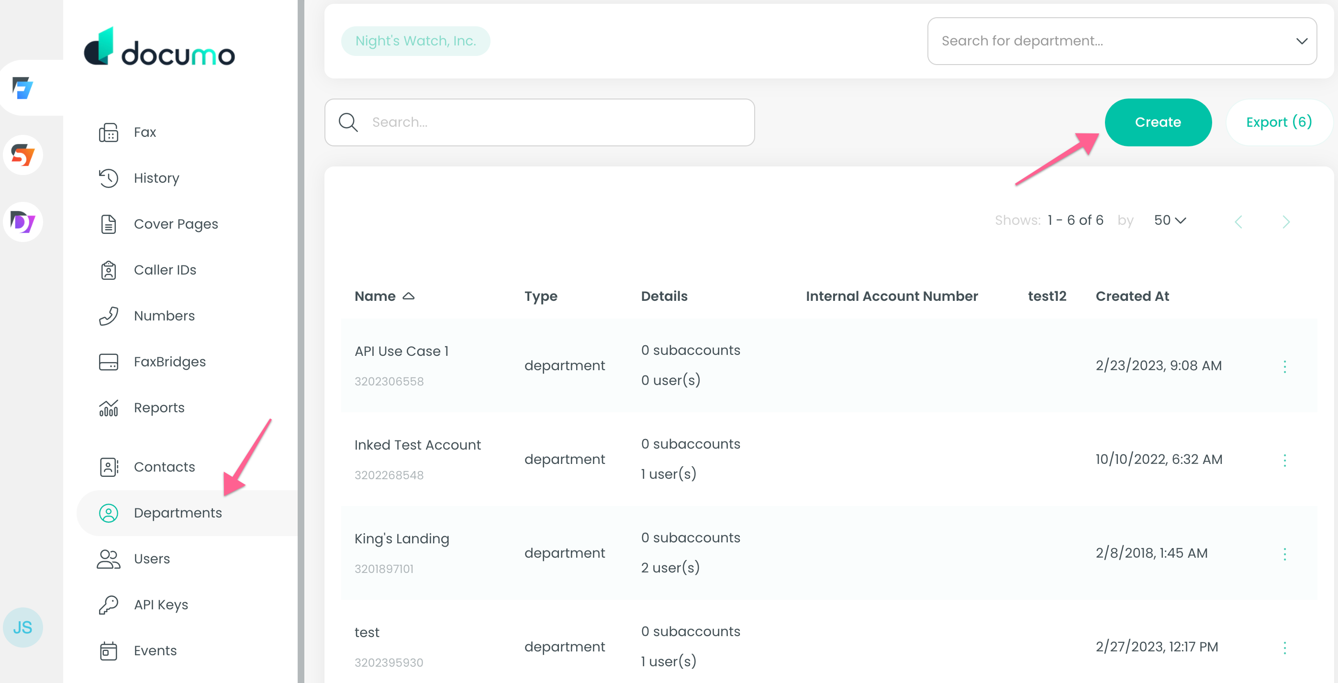
Task: Open options menu for test department
Action: tap(1284, 647)
